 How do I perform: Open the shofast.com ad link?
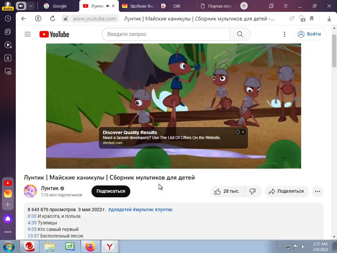113,143
